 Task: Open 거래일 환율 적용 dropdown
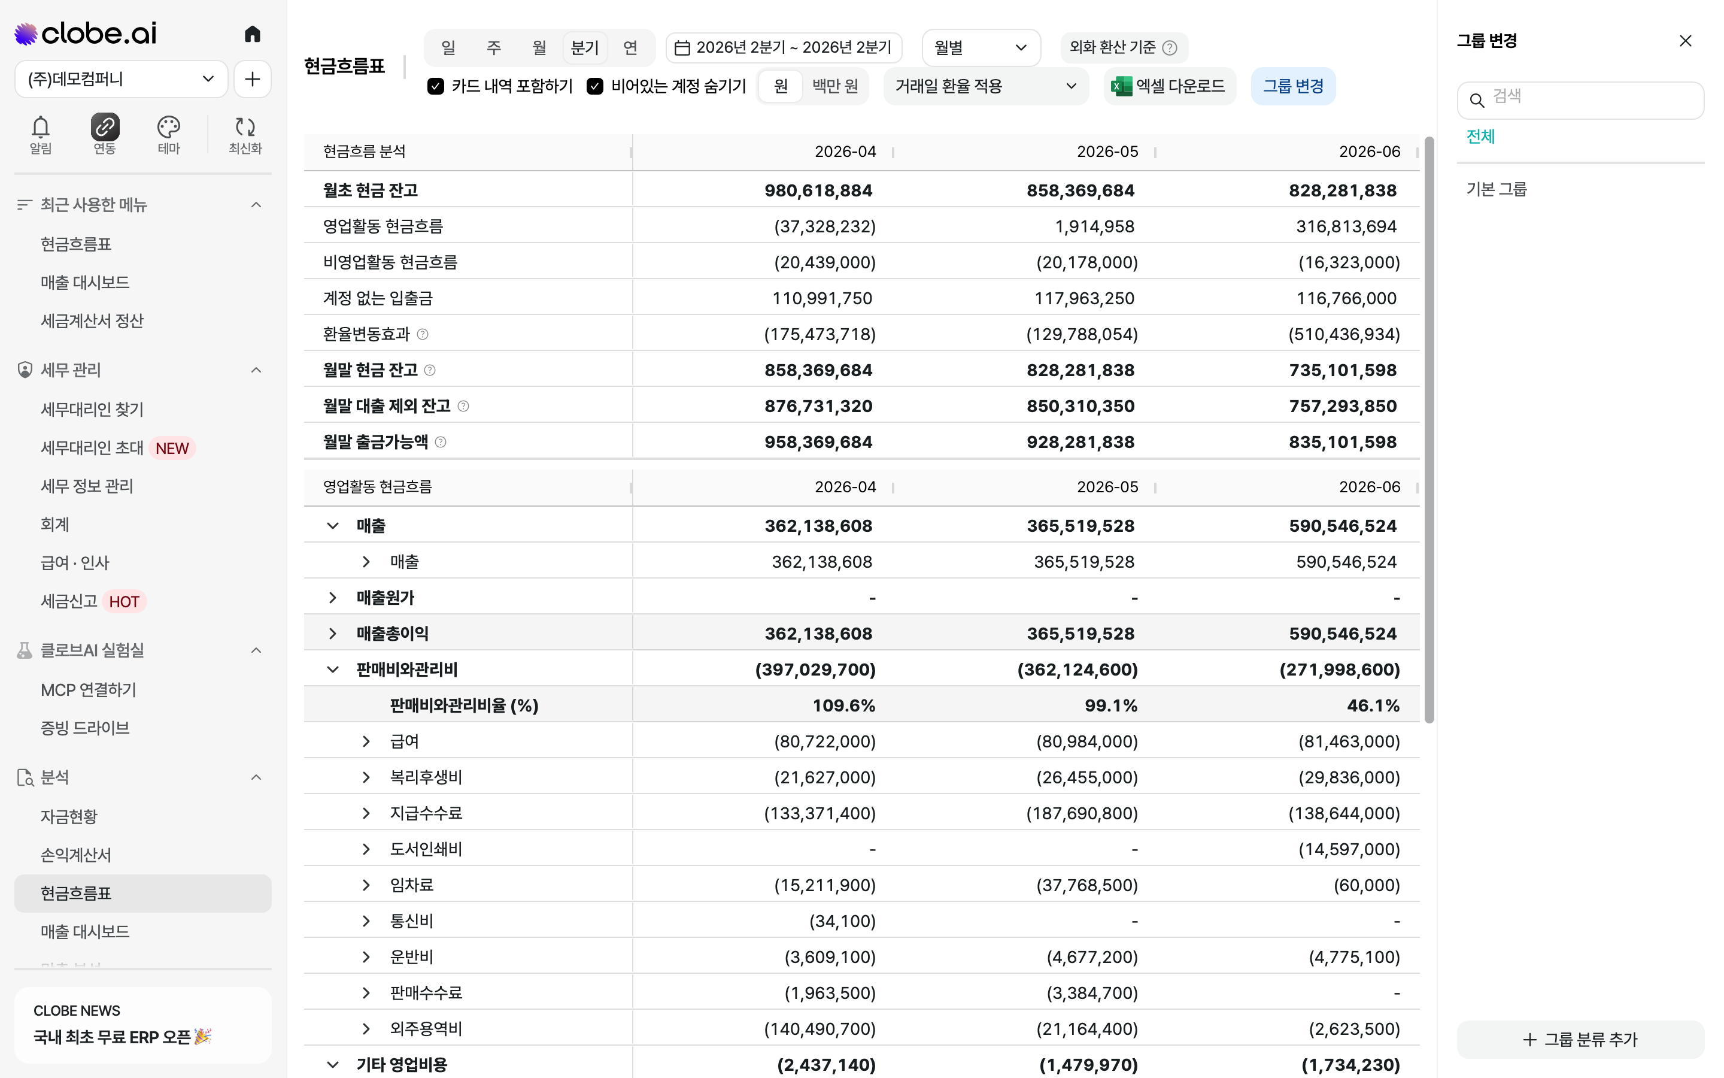[986, 86]
